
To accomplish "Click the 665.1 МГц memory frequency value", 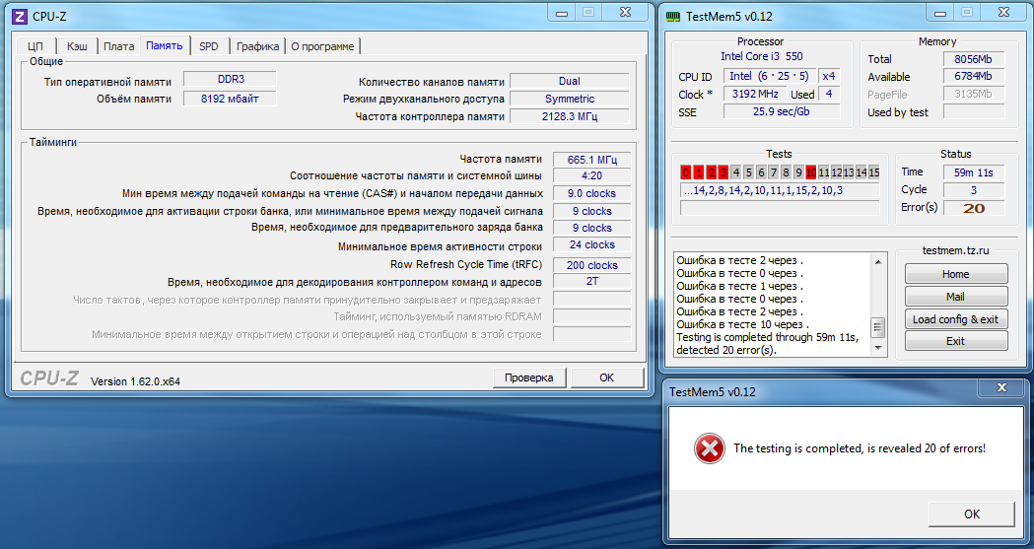I will click(591, 160).
